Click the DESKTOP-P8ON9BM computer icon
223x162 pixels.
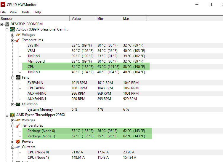tap(7, 24)
